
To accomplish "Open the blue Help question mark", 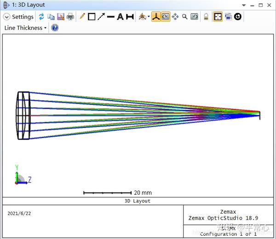I will pyautogui.click(x=55, y=28).
